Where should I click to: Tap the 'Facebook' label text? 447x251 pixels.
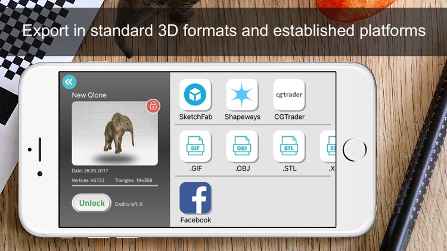click(195, 220)
